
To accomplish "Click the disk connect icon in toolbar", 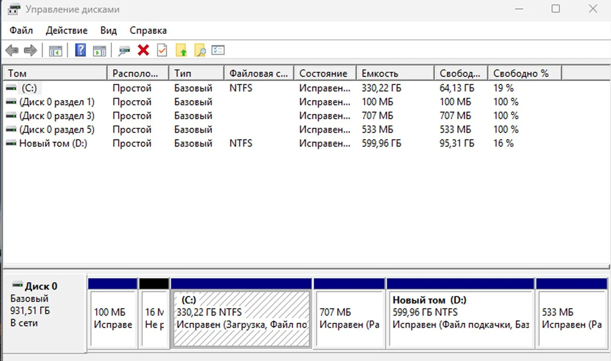I will coord(124,51).
